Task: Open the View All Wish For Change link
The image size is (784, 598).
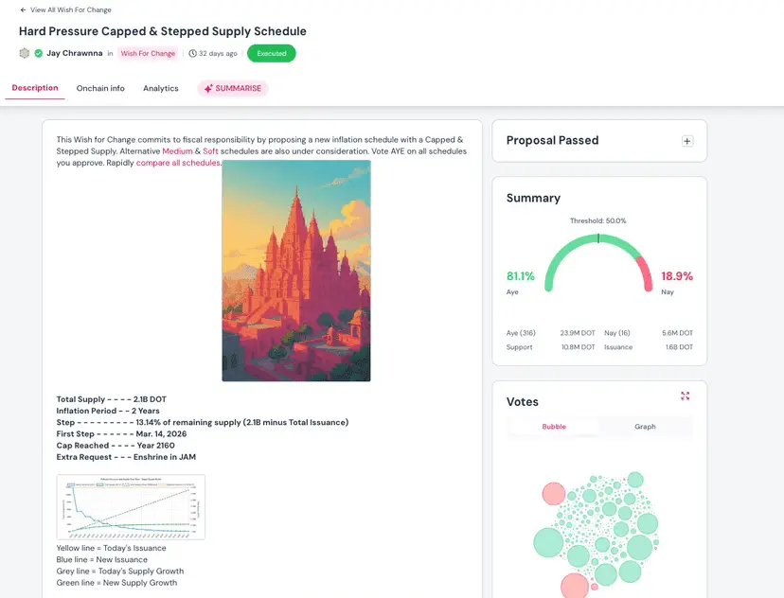Action: click(x=70, y=10)
